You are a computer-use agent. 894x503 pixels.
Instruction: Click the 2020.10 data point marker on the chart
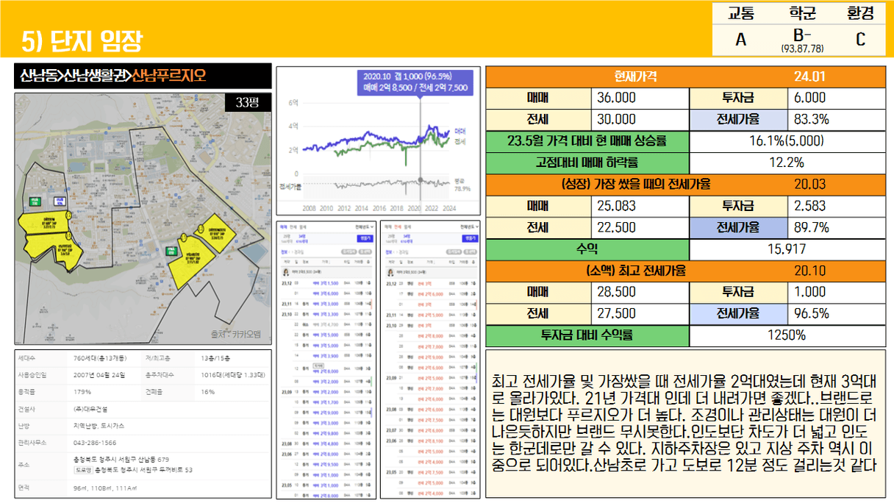click(x=421, y=179)
